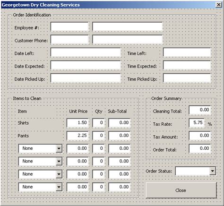Click the Date Picked Up field
Image resolution: width=224 pixels, height=206 pixels.
pos(86,78)
